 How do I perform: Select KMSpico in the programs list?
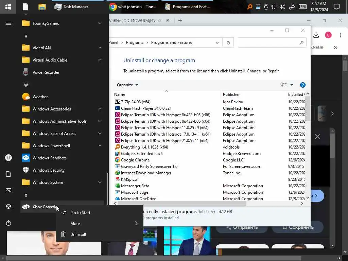tap(209, 179)
